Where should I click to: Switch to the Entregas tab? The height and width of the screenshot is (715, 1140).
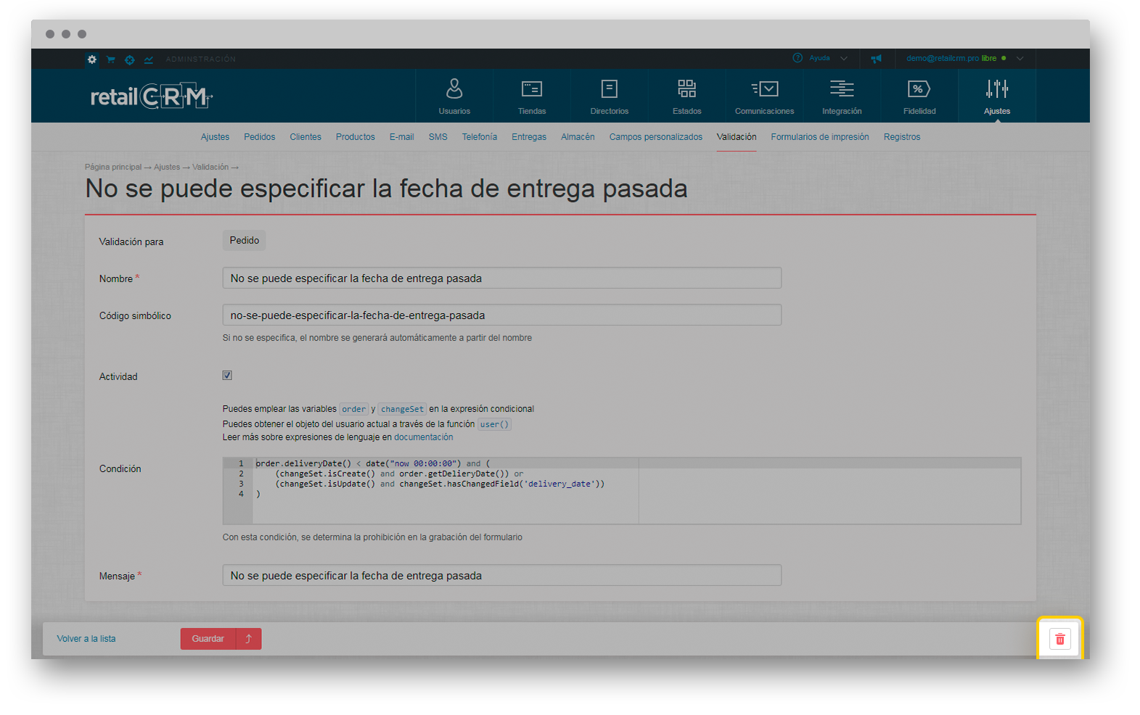(x=529, y=137)
